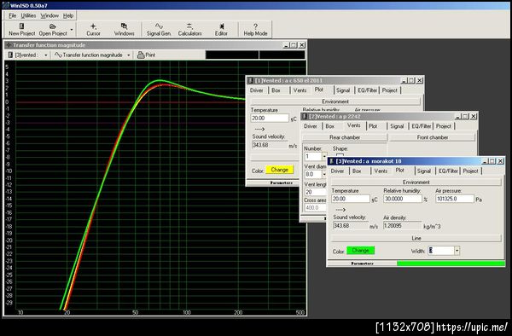Click the Line section header in window [3]
512x336 pixels.
416,238
